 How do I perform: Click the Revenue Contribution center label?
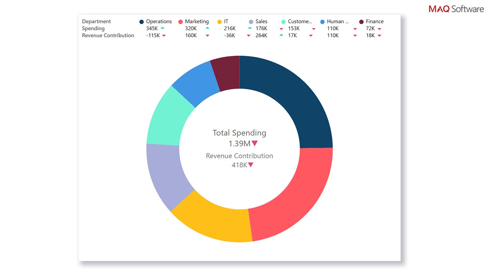coord(239,156)
